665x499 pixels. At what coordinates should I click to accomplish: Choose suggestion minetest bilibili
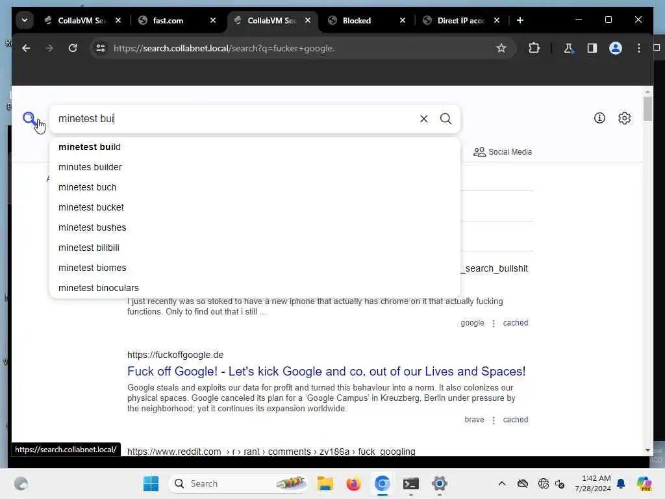point(255,248)
